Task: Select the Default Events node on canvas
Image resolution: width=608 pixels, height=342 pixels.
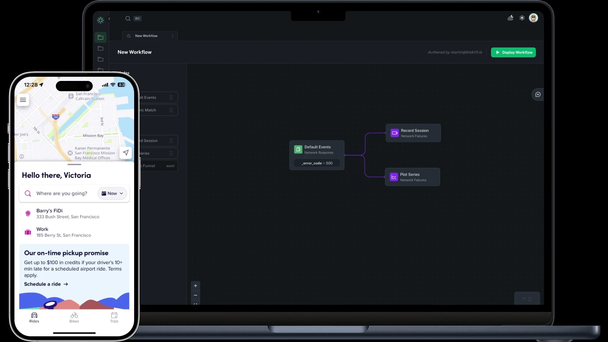Action: pos(317,155)
